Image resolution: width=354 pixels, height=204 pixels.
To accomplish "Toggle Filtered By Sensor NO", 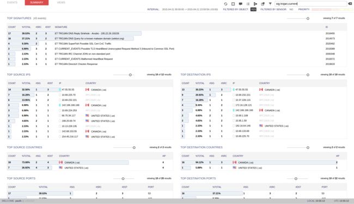I will pos(291,9).
